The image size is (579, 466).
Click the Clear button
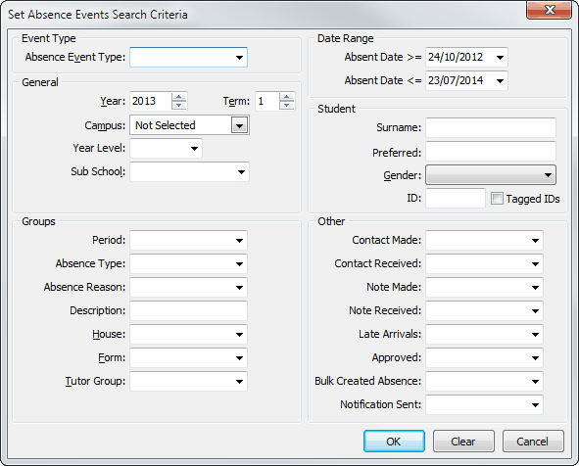coord(463,442)
